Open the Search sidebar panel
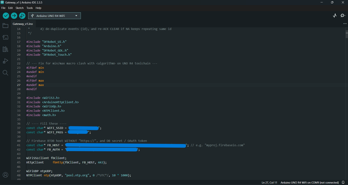The image size is (348, 185). point(5,73)
